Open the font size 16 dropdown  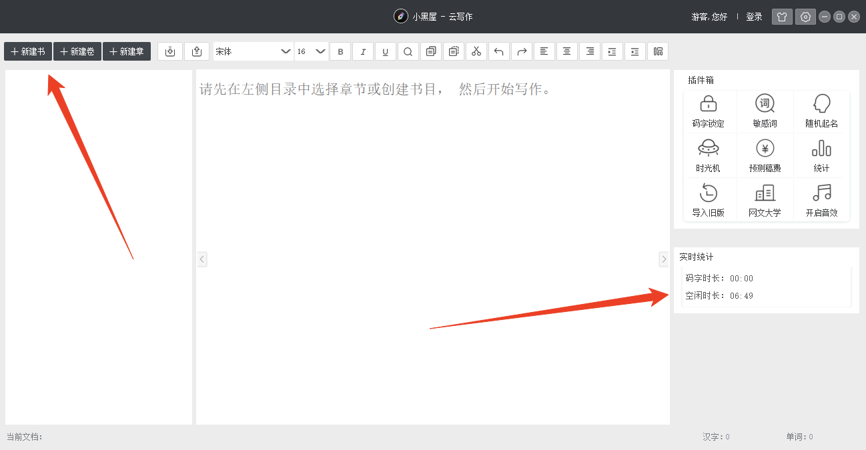pyautogui.click(x=311, y=51)
